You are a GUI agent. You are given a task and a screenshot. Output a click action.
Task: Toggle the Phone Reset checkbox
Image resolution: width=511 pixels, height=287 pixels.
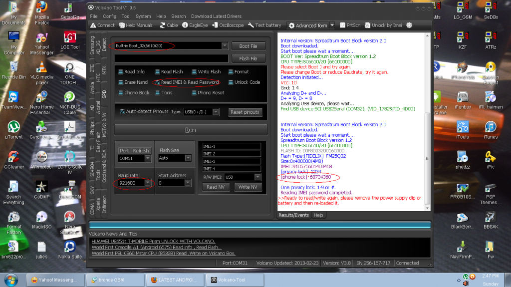point(195,93)
